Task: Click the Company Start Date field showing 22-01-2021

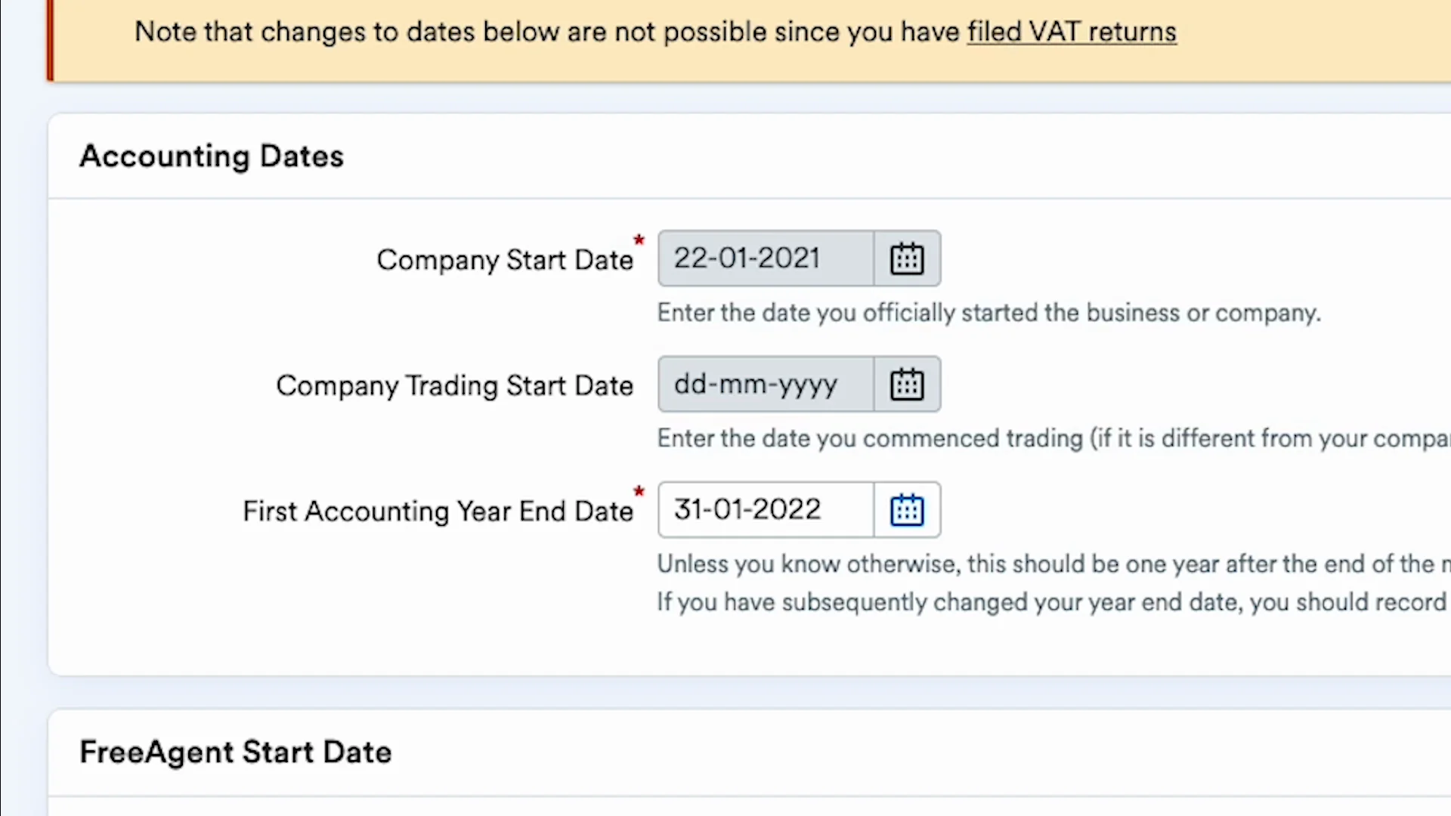Action: pyautogui.click(x=765, y=258)
